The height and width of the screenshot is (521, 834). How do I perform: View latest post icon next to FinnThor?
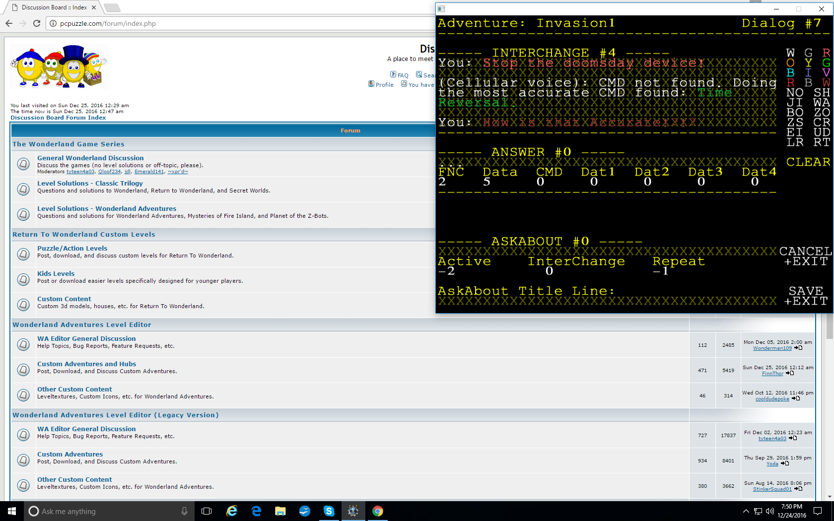click(x=790, y=373)
